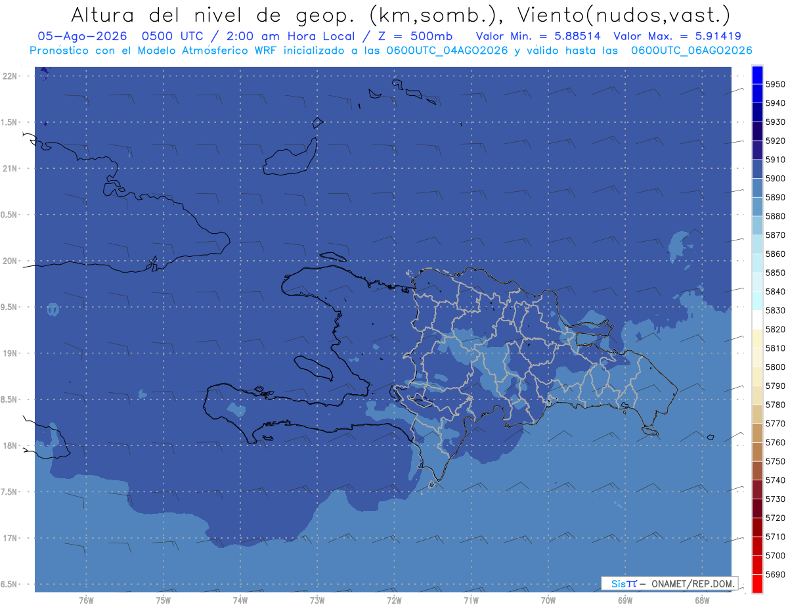Click the '7.5N' latitude axis label

[x=9, y=493]
